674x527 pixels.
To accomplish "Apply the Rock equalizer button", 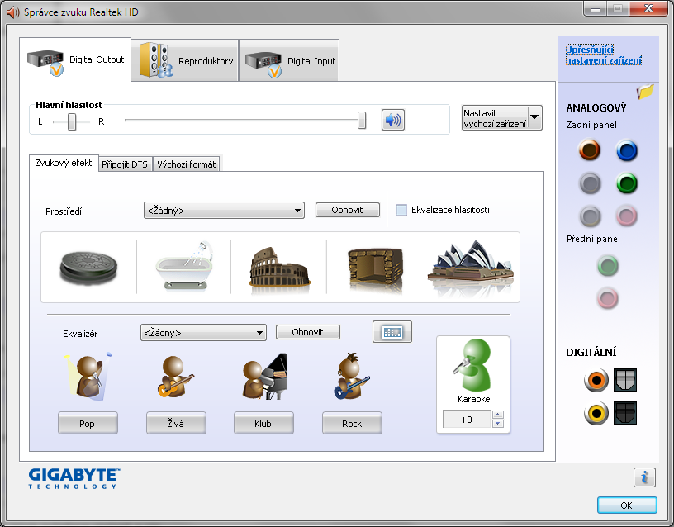I will 352,424.
